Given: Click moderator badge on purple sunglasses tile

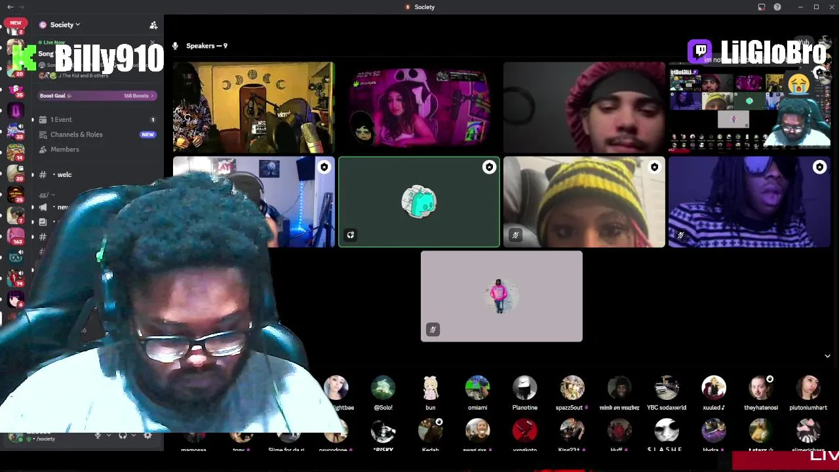Looking at the screenshot, I should [x=820, y=167].
